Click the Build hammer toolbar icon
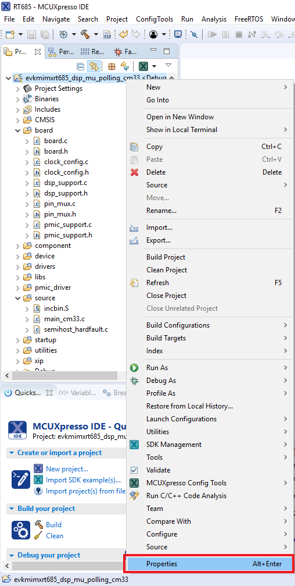The image size is (295, 586). click(85, 34)
